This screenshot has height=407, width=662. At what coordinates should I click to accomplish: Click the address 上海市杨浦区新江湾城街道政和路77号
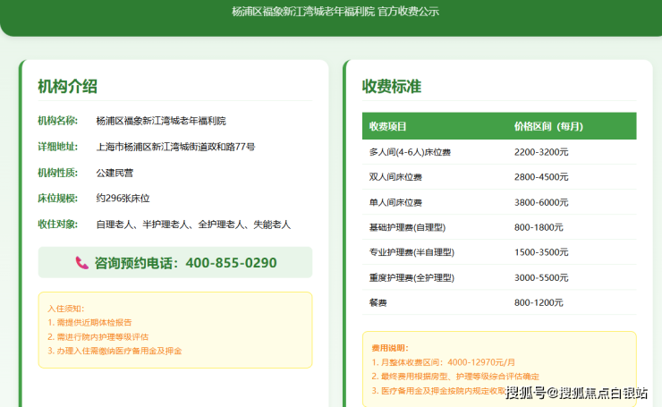click(175, 147)
